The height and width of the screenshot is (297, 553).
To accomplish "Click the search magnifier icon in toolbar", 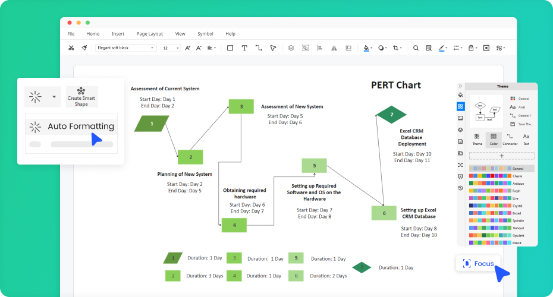I will click(416, 48).
